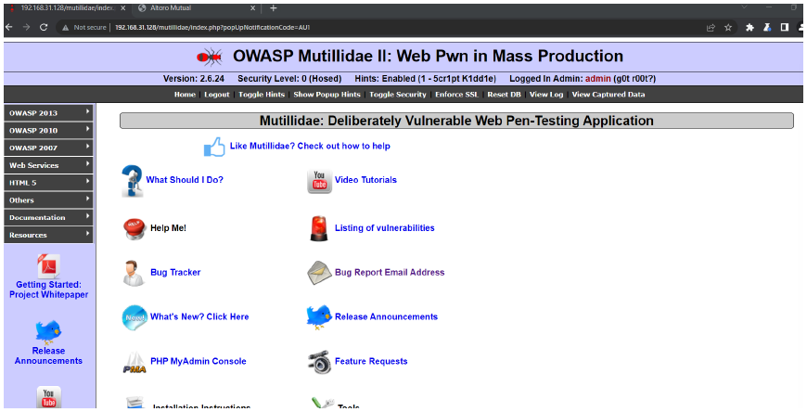Screen dimensions: 807x412
Task: Open View Captured Data in top menu
Action: coord(608,95)
